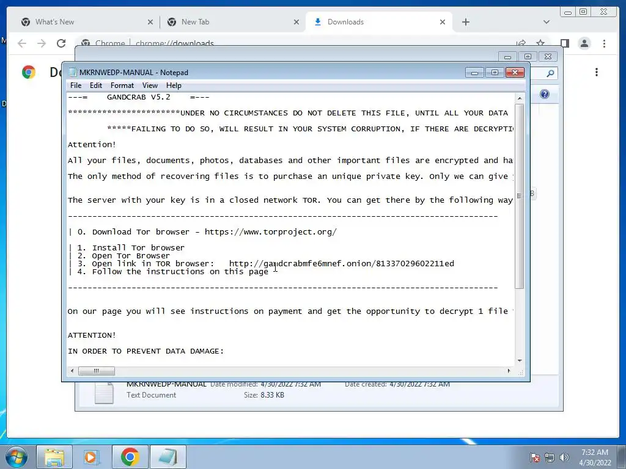Click the torproject.org URL text
Screen dimensions: 626x469
(271, 232)
